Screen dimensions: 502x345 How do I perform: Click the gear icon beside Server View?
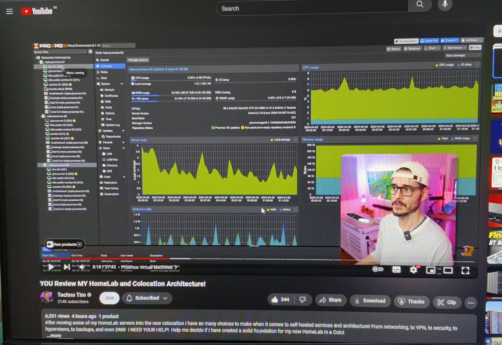pyautogui.click(x=90, y=52)
